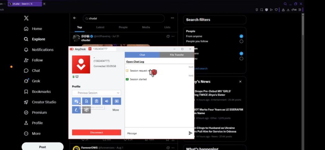Go to Home in X sidebar

33,29
